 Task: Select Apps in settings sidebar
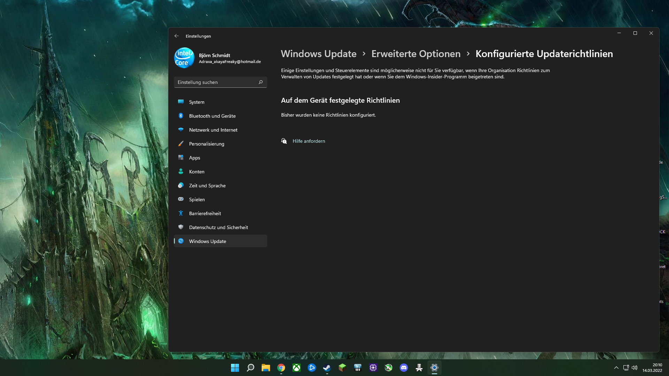194,158
